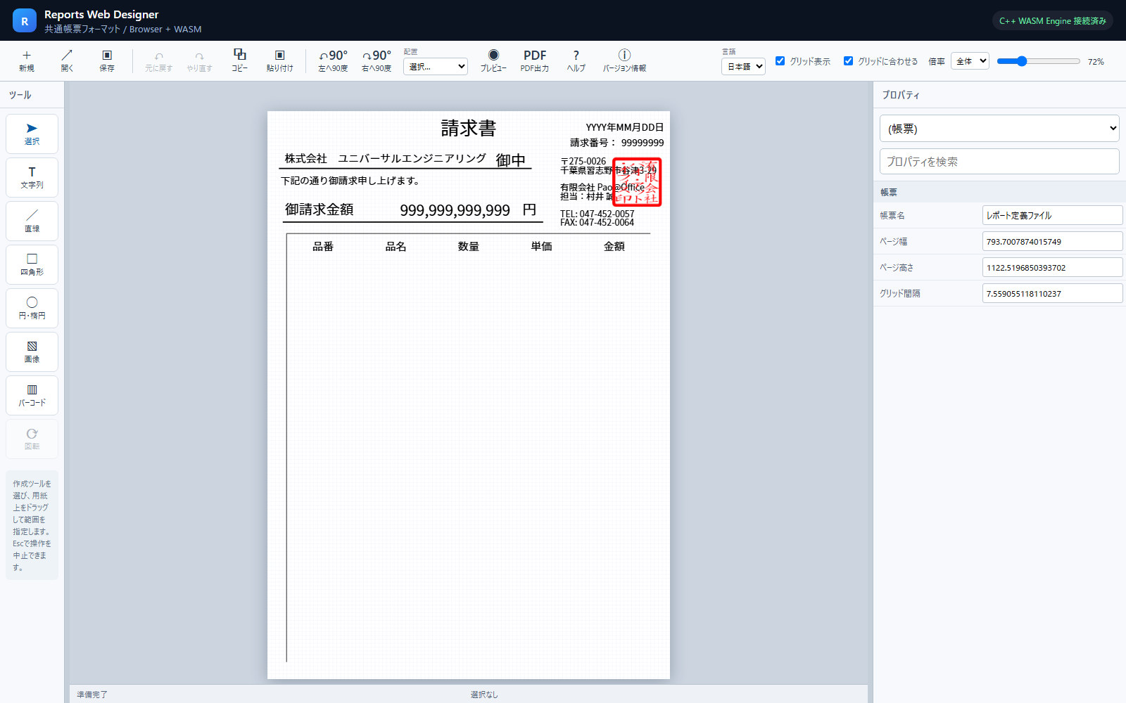Edit the グリッド間隔 value field

pyautogui.click(x=1052, y=293)
